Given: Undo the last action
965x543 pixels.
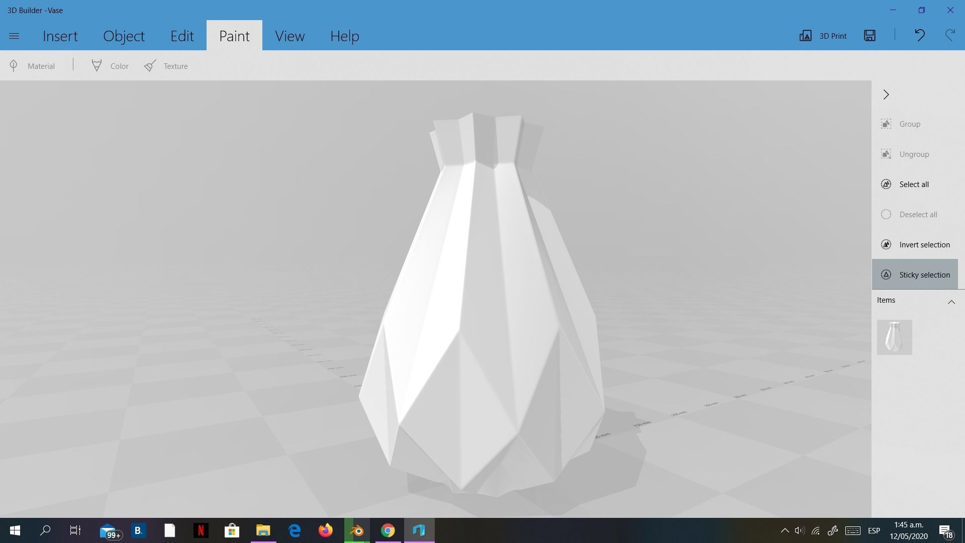Looking at the screenshot, I should click(919, 36).
